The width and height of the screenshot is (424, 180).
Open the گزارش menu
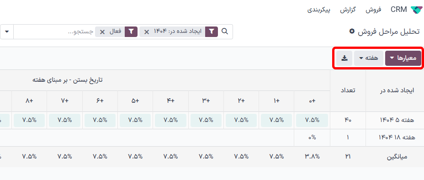(x=348, y=10)
